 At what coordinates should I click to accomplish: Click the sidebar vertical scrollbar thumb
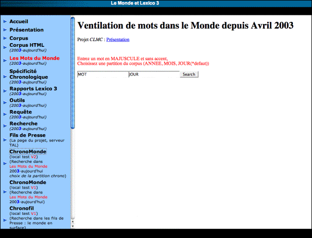point(73,73)
